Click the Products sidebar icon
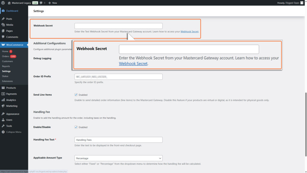307x173 pixels. click(4, 87)
